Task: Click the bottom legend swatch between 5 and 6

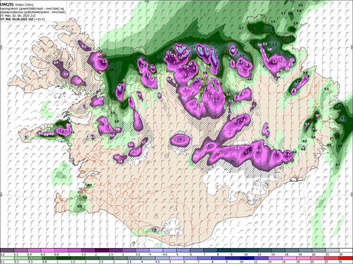Action: [176, 258]
